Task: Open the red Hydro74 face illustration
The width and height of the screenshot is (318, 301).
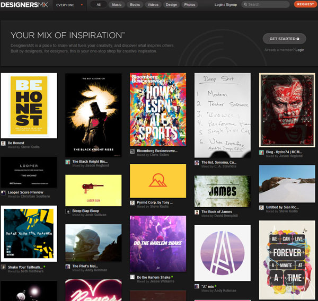Action: [x=287, y=110]
